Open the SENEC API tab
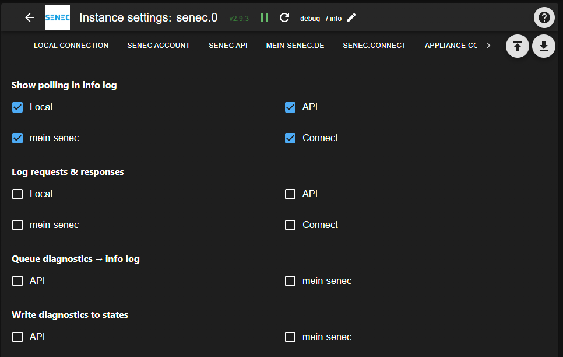The height and width of the screenshot is (357, 563). coord(228,45)
